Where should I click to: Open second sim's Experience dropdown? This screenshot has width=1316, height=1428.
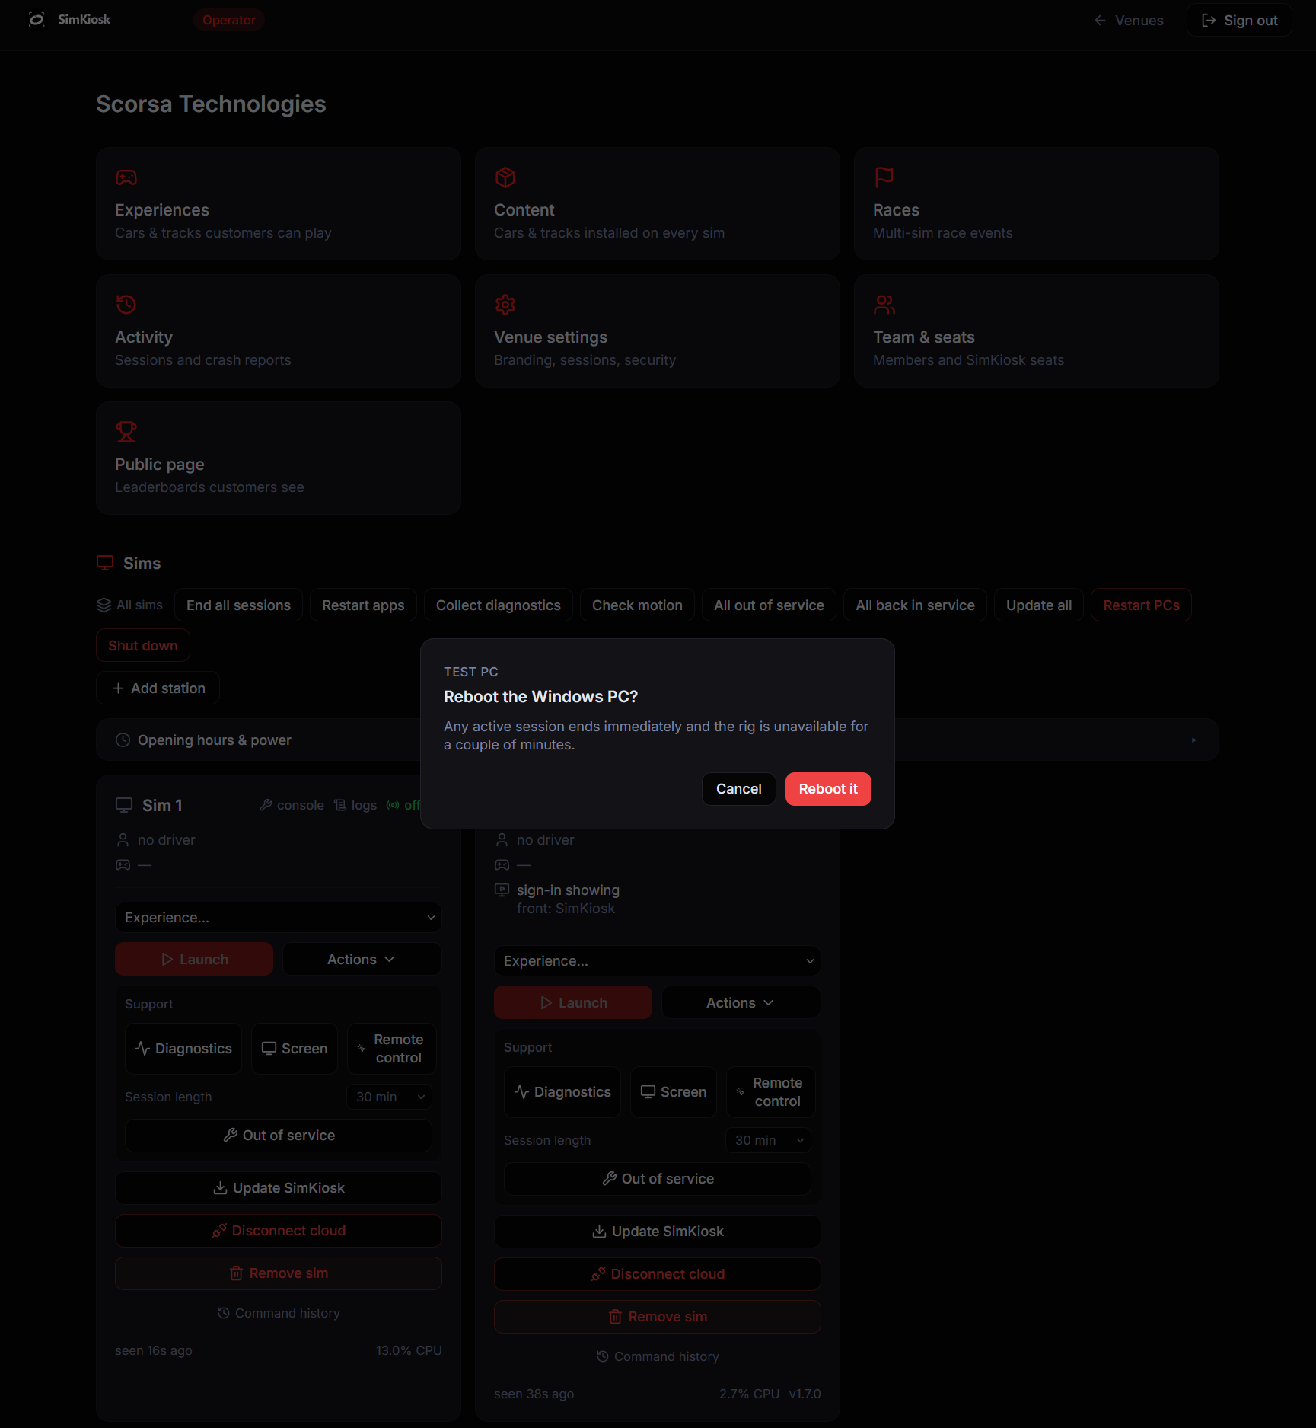658,961
